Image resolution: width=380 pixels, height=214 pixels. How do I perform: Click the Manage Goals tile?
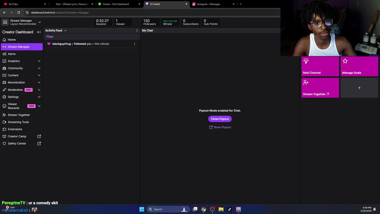[359, 66]
